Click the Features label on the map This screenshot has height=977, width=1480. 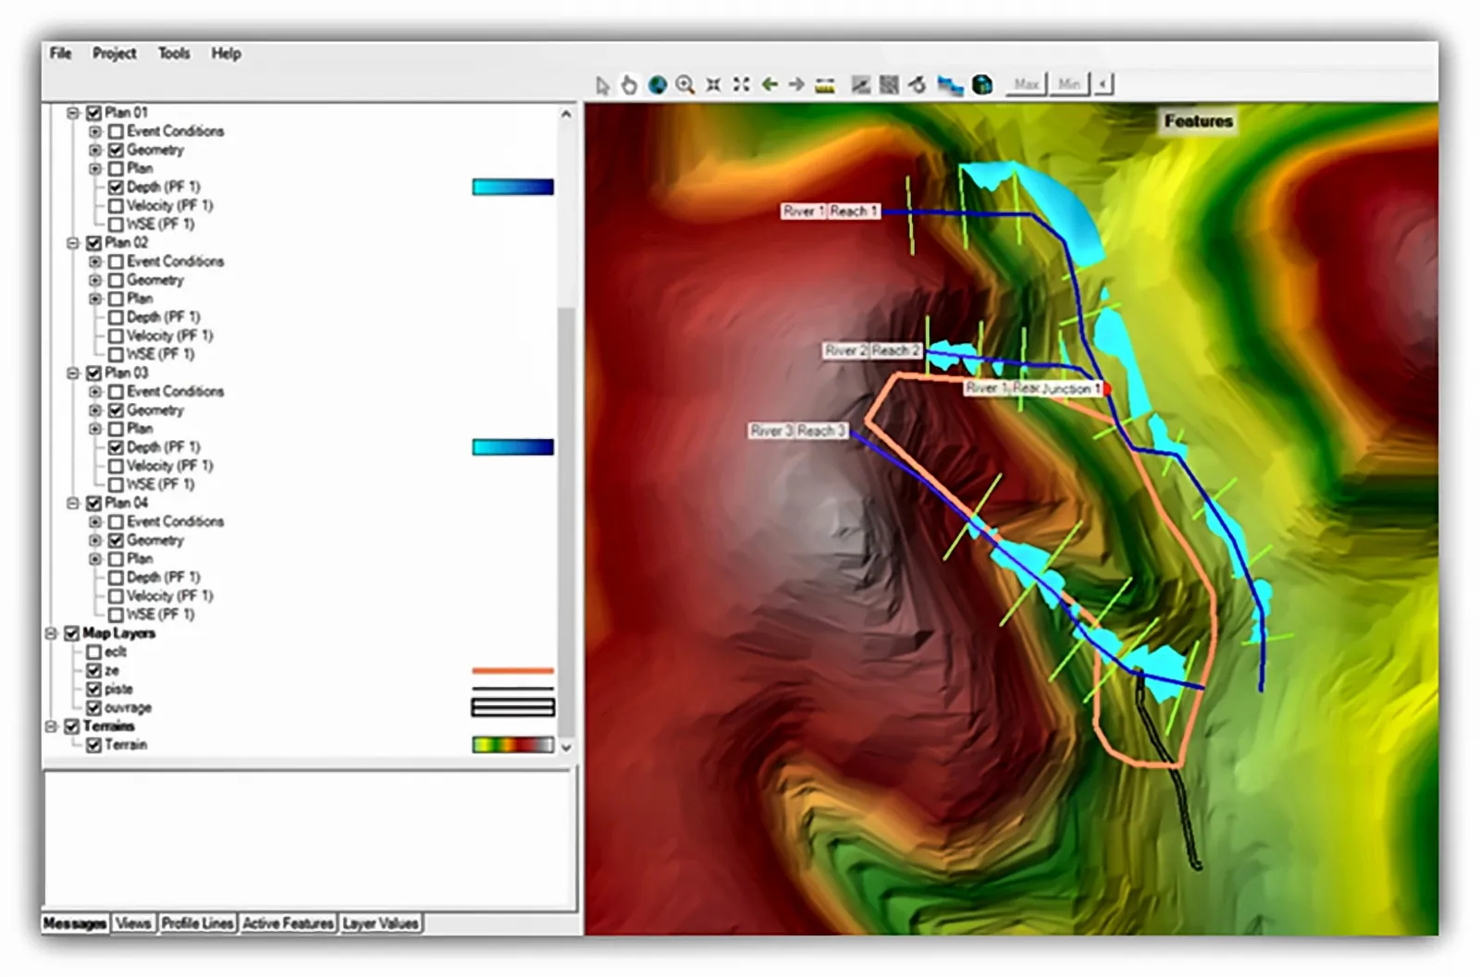click(x=1198, y=121)
